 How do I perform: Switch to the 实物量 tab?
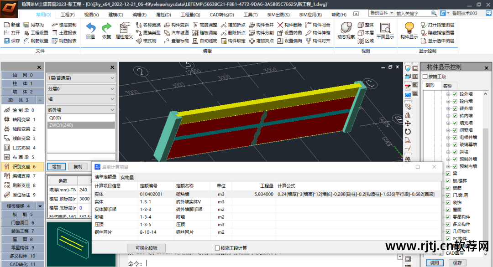pyautogui.click(x=127, y=177)
